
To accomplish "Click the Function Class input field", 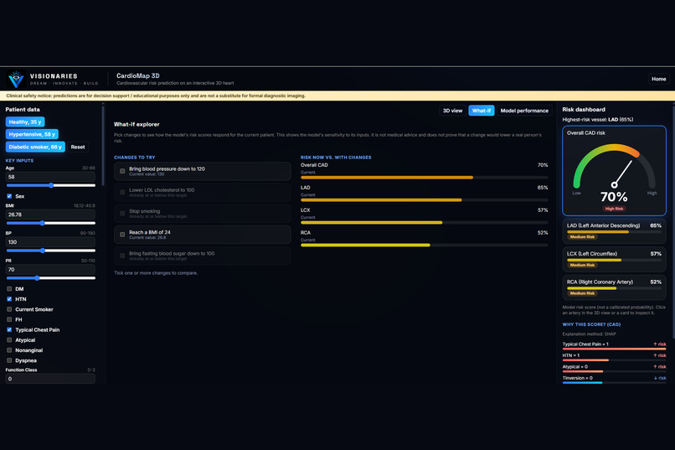I will [x=50, y=379].
